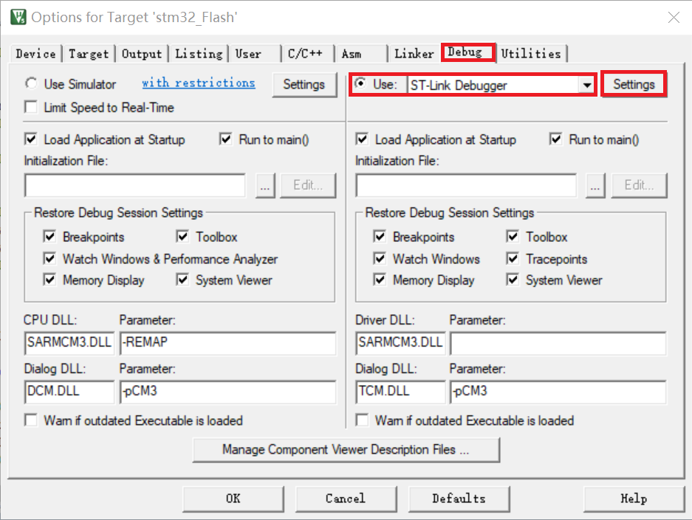This screenshot has height=520, width=692.
Task: Click the CPU DLL field SARMCM3.DLL
Action: [x=69, y=343]
